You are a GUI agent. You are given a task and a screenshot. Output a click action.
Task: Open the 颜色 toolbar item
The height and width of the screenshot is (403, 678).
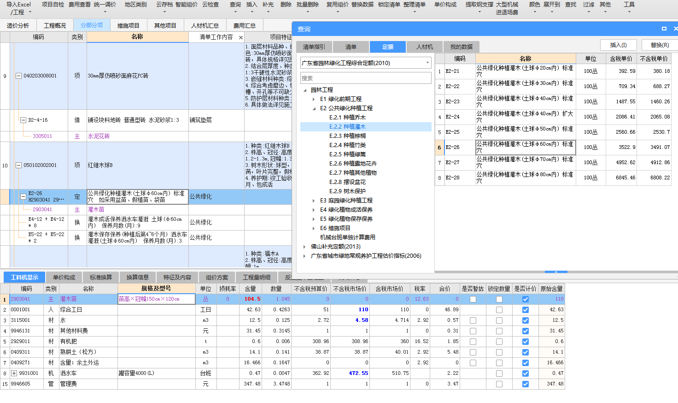pyautogui.click(x=535, y=5)
